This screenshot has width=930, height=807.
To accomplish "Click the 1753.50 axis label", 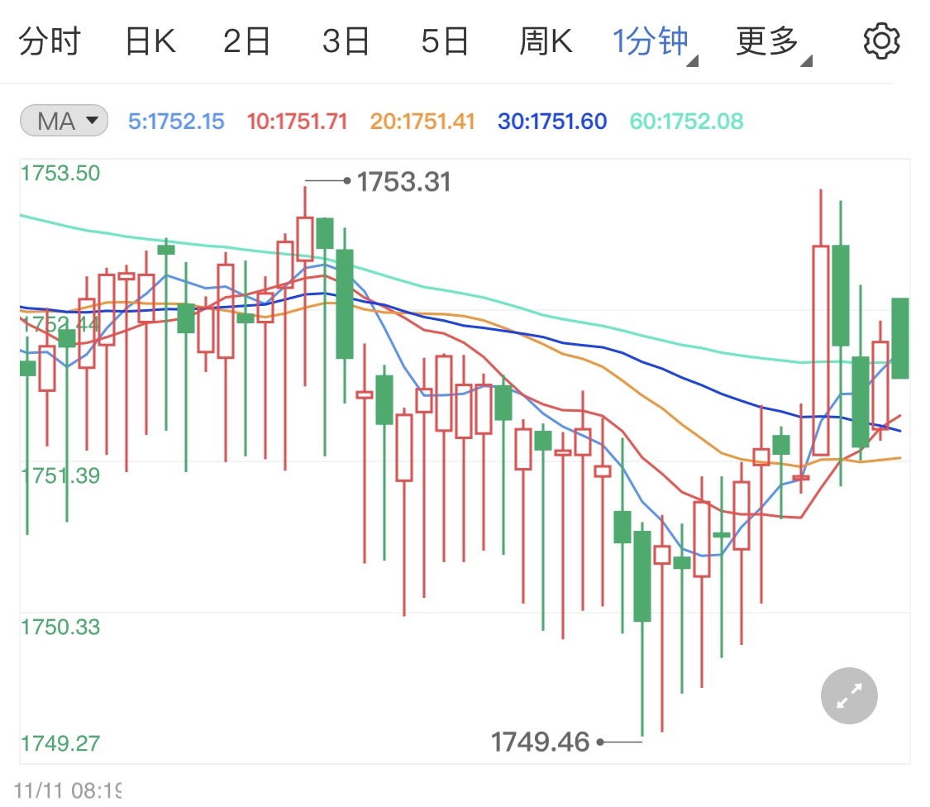I will tap(60, 174).
